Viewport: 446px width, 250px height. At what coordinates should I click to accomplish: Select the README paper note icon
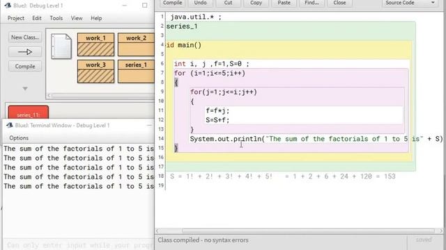point(61,47)
